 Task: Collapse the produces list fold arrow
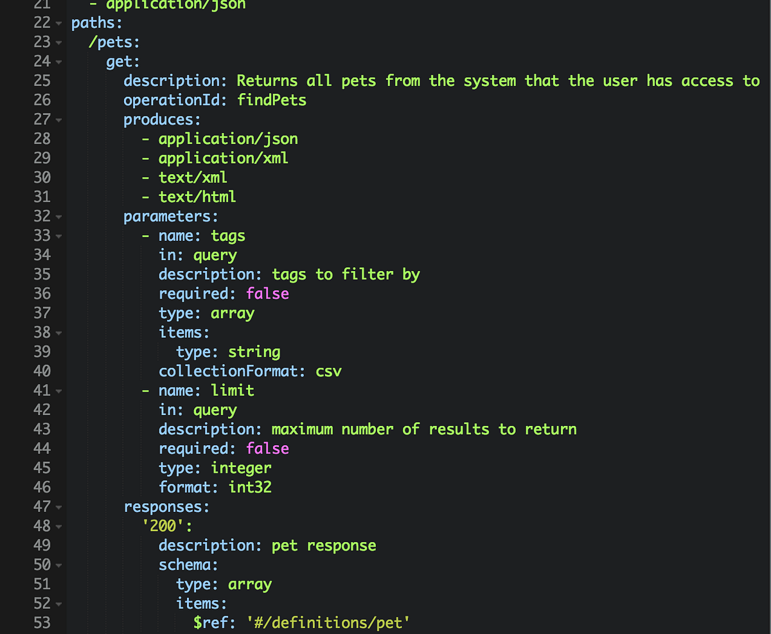(x=58, y=121)
